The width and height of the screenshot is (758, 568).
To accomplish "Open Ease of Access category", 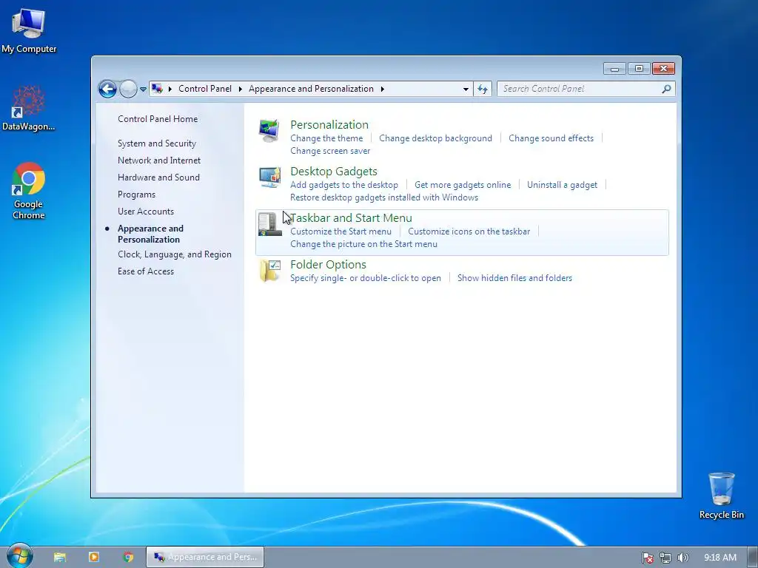I will pos(146,271).
